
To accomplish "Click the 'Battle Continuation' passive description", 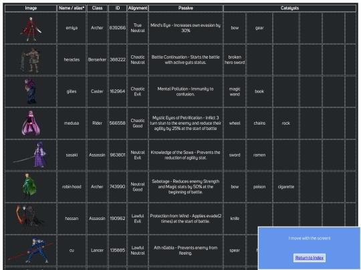I will coord(186,59).
